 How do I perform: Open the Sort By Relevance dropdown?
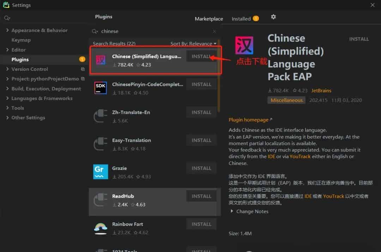(193, 44)
